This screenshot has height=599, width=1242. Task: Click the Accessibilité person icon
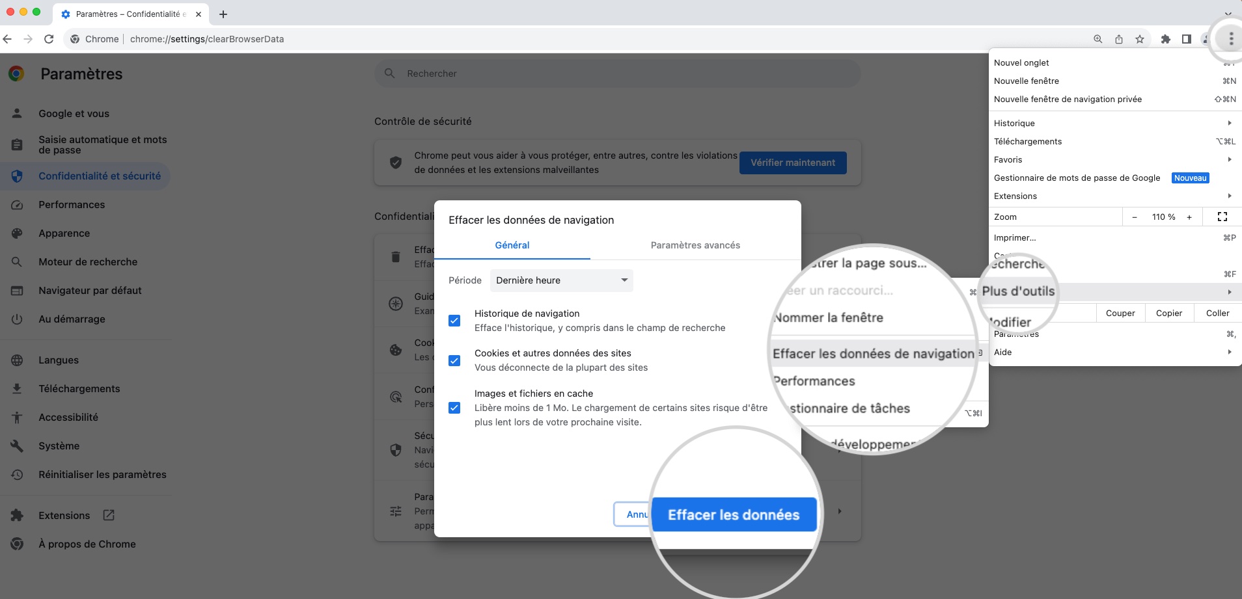coord(18,418)
